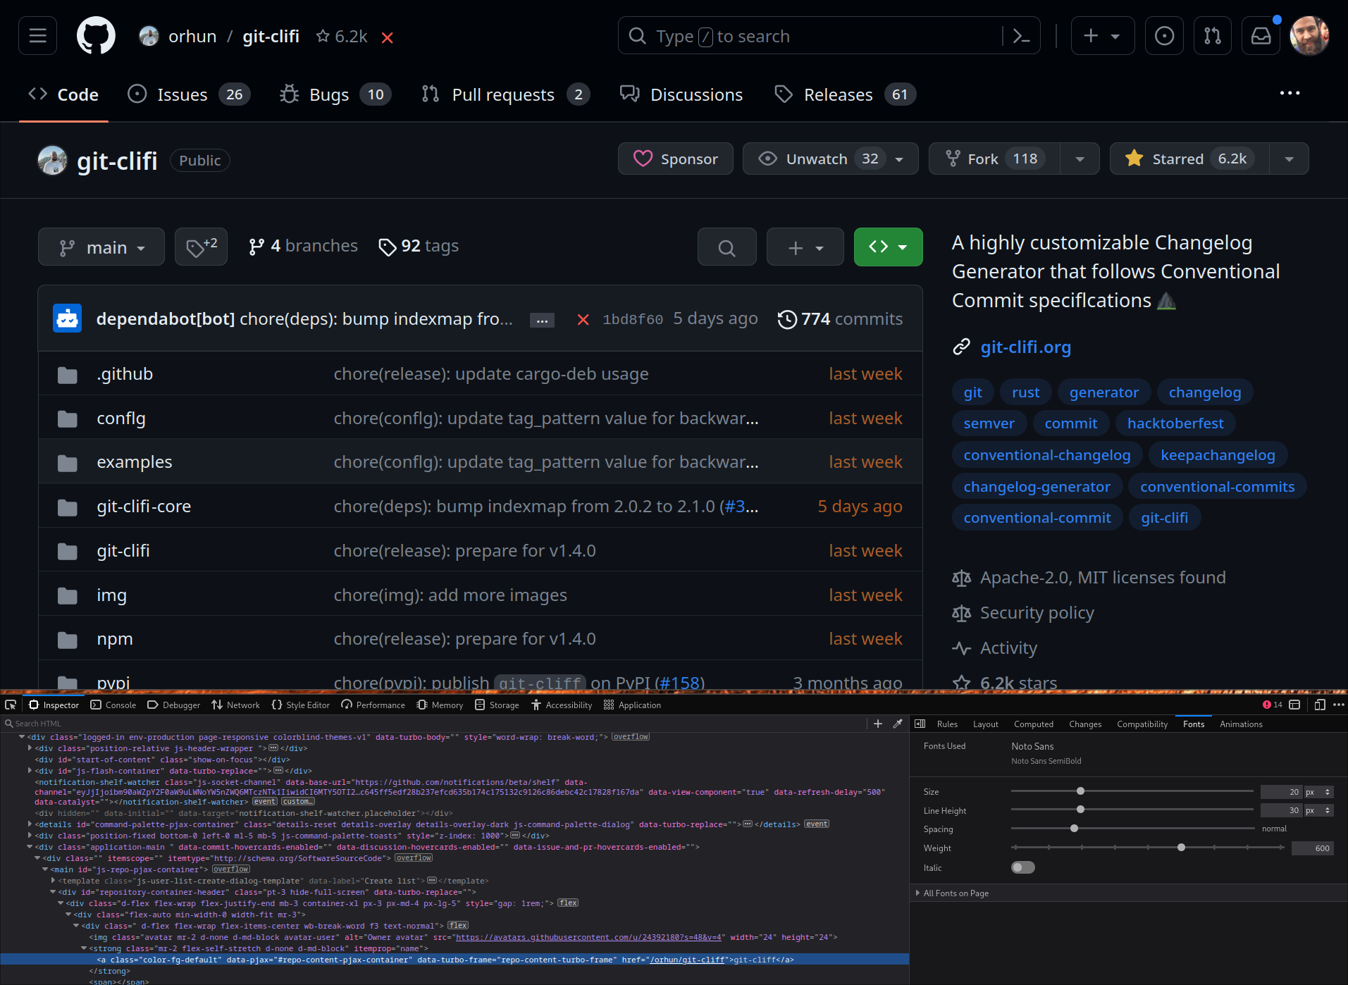This screenshot has height=985, width=1348.
Task: Toggle responsive design mode in DevTools
Action: pyautogui.click(x=1319, y=705)
